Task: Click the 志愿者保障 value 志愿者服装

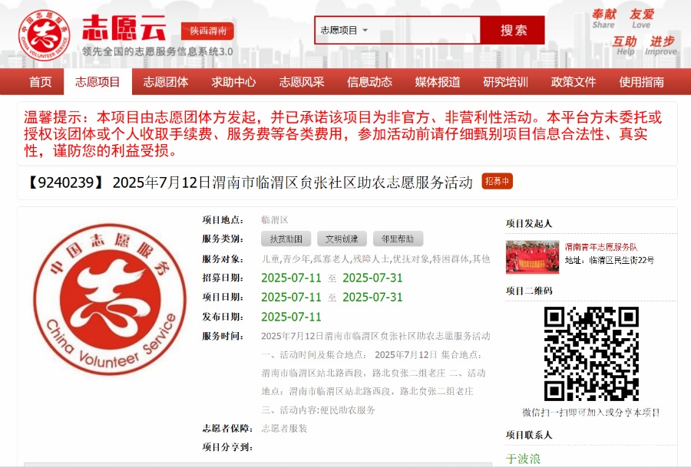Action: (284, 428)
